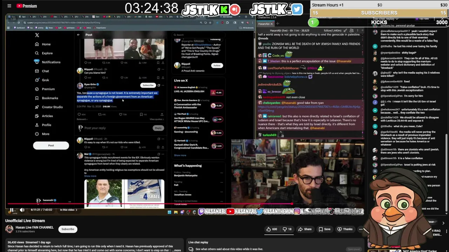Open Explore in the X sidebar
Viewport: 449px width, 252px height.
(x=44, y=53)
